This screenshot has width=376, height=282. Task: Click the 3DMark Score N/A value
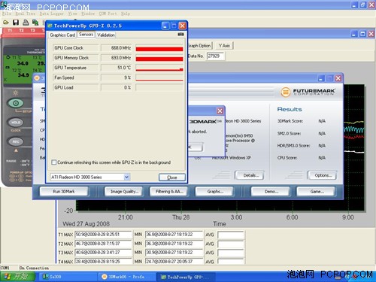pyautogui.click(x=322, y=121)
